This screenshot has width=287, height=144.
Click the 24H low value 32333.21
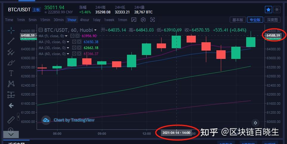click(x=122, y=12)
